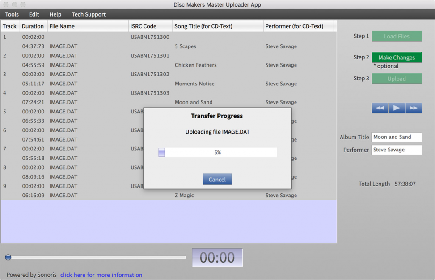Image resolution: width=435 pixels, height=280 pixels.
Task: Cancel the IMAGE.DAT upload
Action: point(217,179)
